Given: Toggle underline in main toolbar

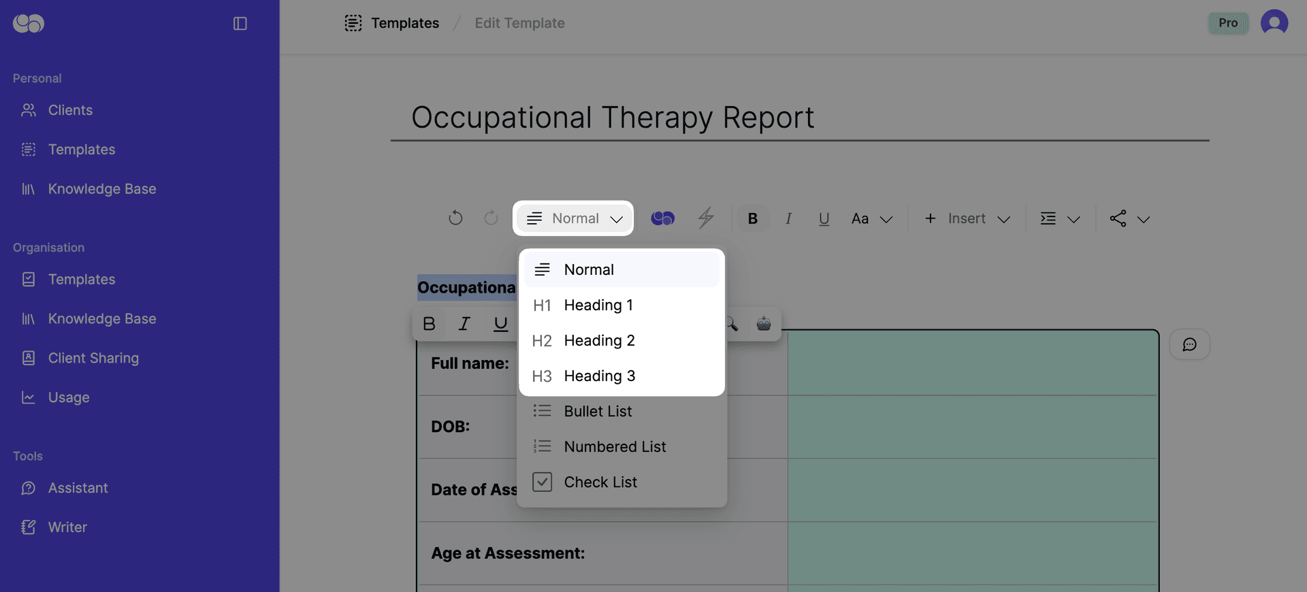Looking at the screenshot, I should pos(824,218).
